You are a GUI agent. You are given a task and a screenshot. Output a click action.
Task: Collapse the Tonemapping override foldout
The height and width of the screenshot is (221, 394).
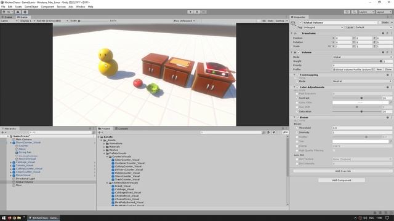point(294,75)
